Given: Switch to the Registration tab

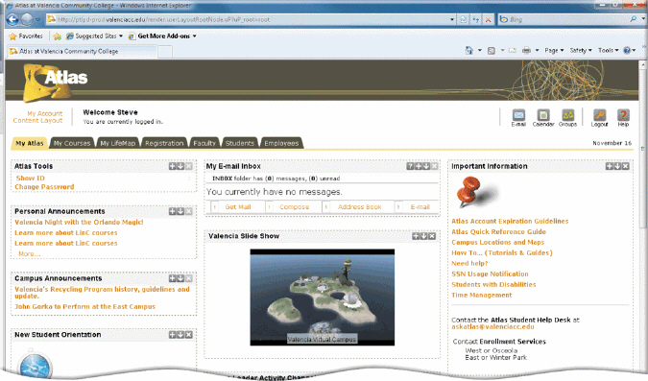Looking at the screenshot, I should point(164,143).
